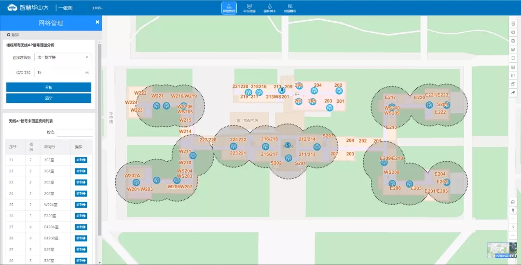
Task: Open the 主校区 campus dropdown
Action: [97, 8]
